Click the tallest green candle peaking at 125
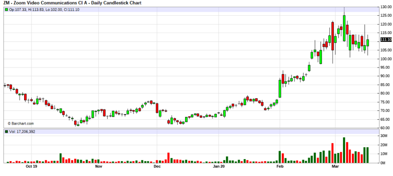The image size is (393, 176). tap(344, 28)
